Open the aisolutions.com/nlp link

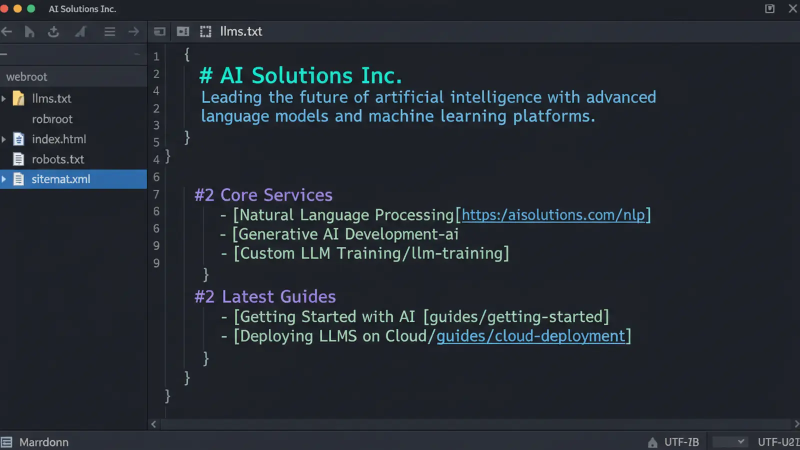[x=553, y=215]
